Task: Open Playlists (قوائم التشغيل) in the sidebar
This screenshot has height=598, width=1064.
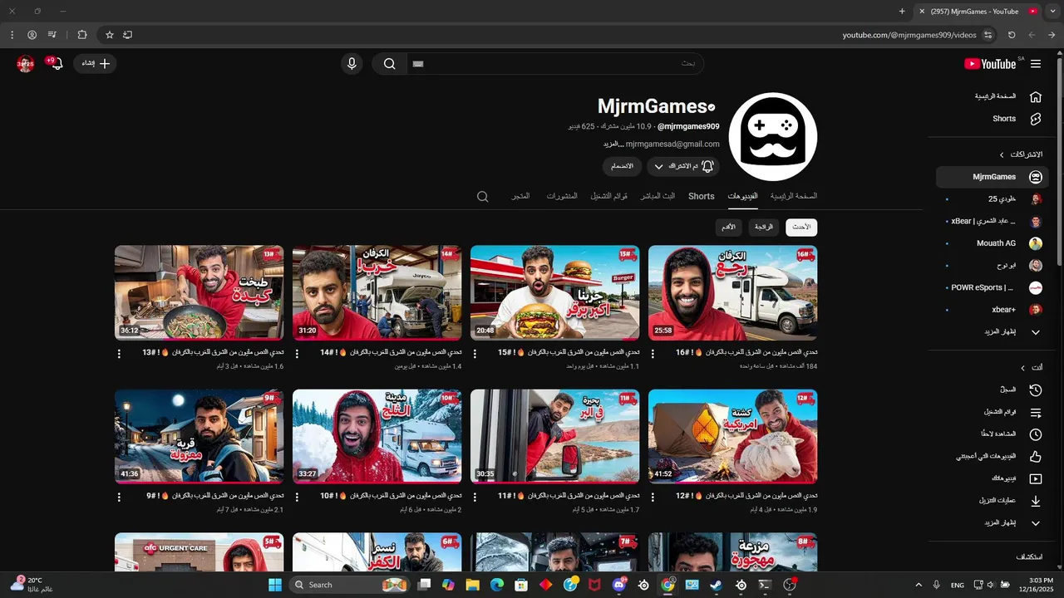Action: point(993,412)
